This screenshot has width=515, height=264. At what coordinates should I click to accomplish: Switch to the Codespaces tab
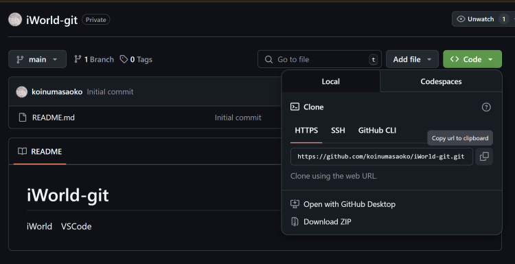pyautogui.click(x=441, y=82)
